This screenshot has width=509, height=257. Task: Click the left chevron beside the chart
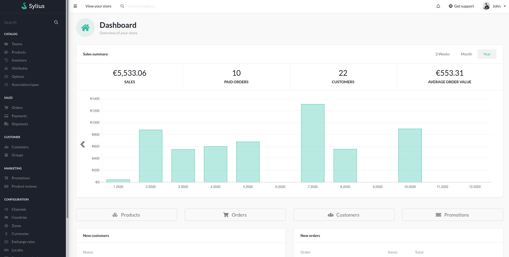[x=82, y=144]
